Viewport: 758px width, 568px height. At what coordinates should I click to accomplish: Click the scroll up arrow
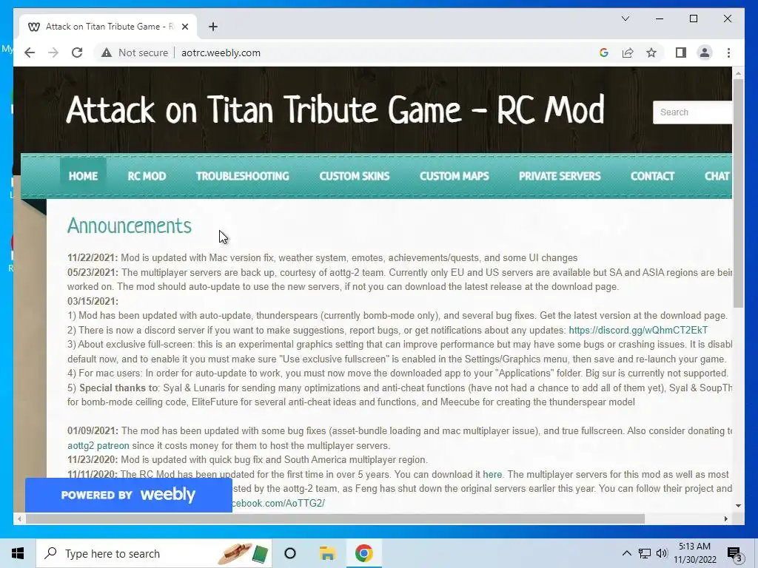pos(738,73)
